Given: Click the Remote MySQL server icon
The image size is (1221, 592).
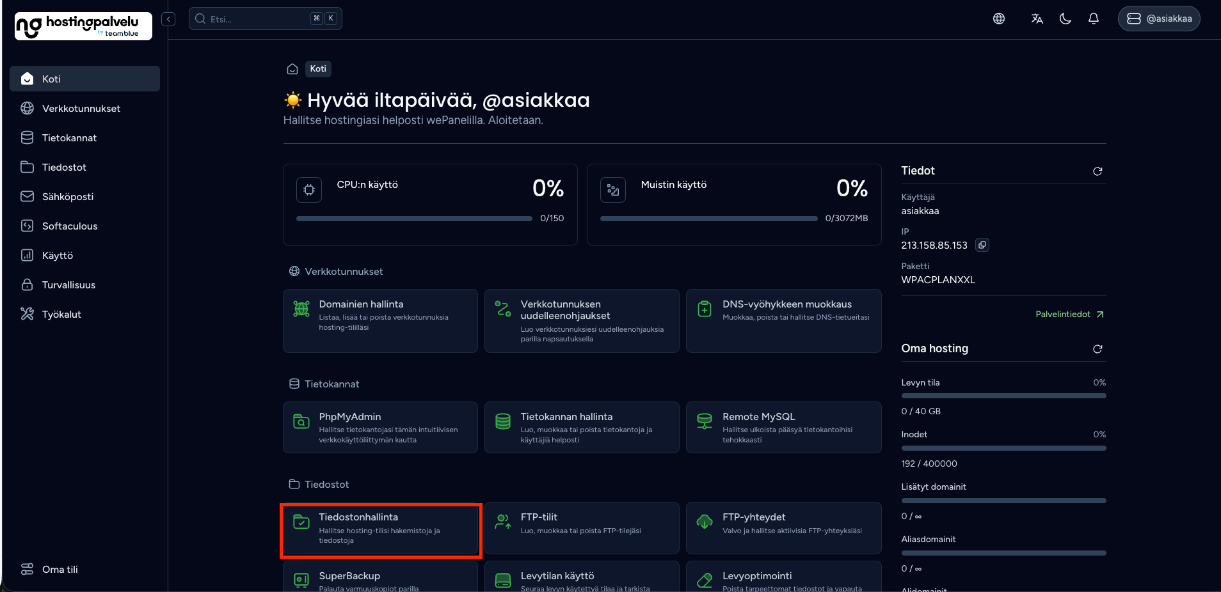Looking at the screenshot, I should coord(705,421).
